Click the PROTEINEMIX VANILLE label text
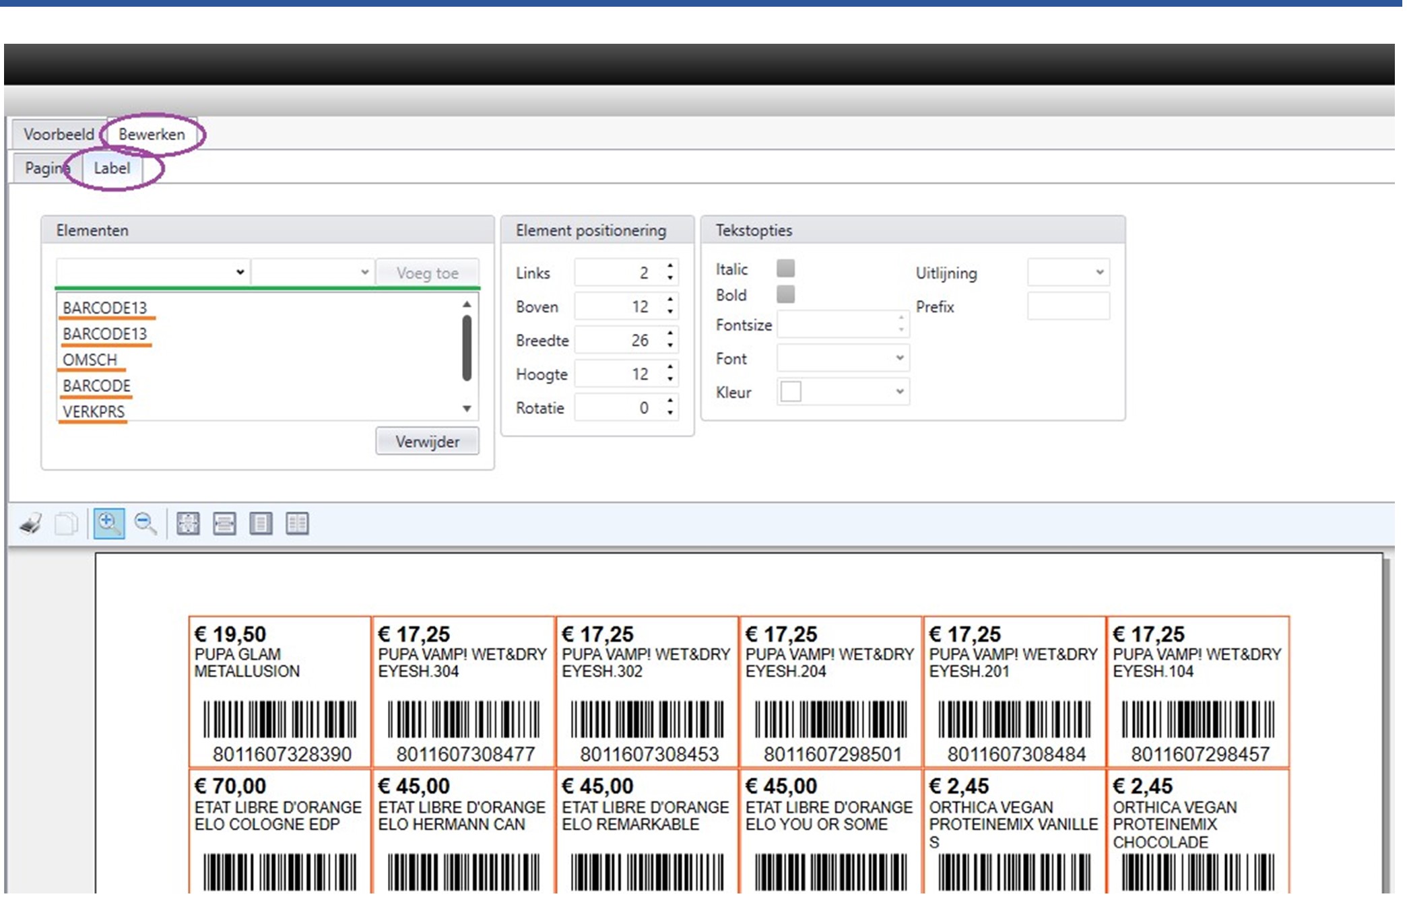This screenshot has height=915, width=1407. click(x=1014, y=824)
